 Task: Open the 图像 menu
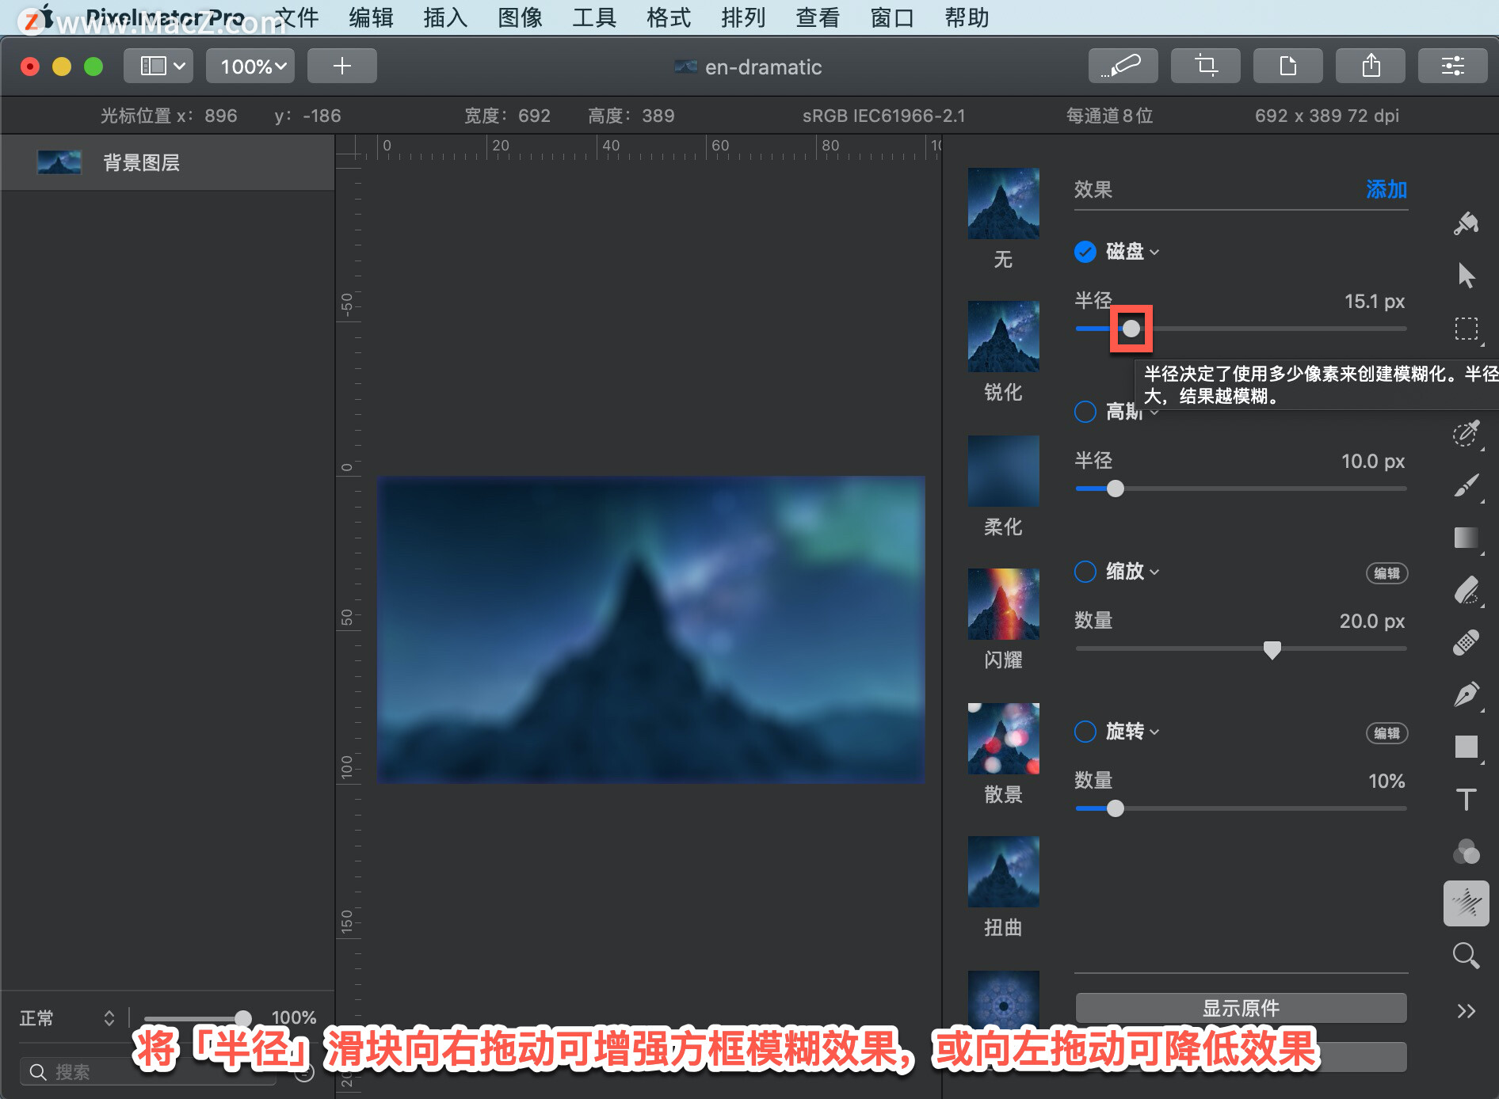[x=520, y=17]
